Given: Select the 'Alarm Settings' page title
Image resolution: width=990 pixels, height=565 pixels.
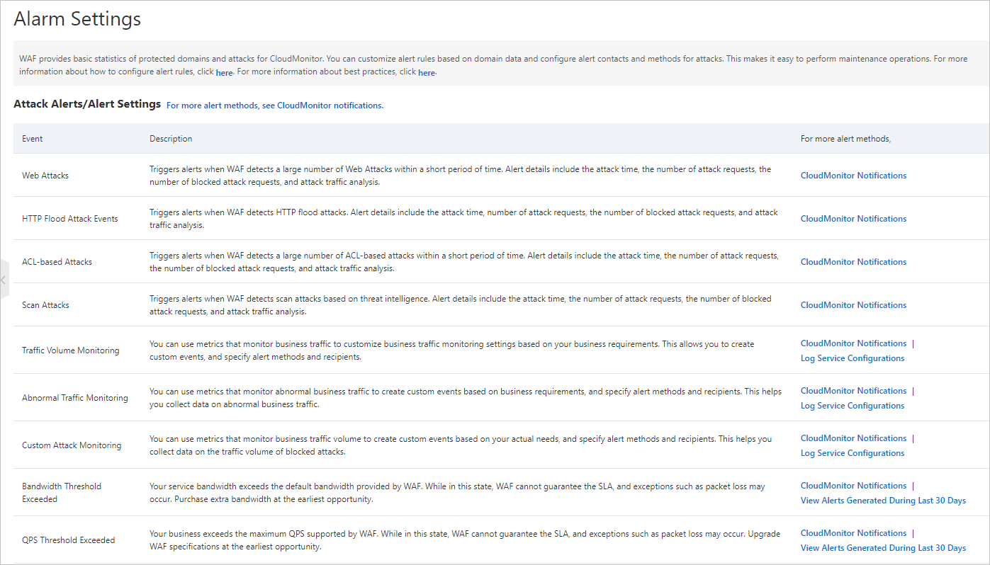Looking at the screenshot, I should pos(77,19).
